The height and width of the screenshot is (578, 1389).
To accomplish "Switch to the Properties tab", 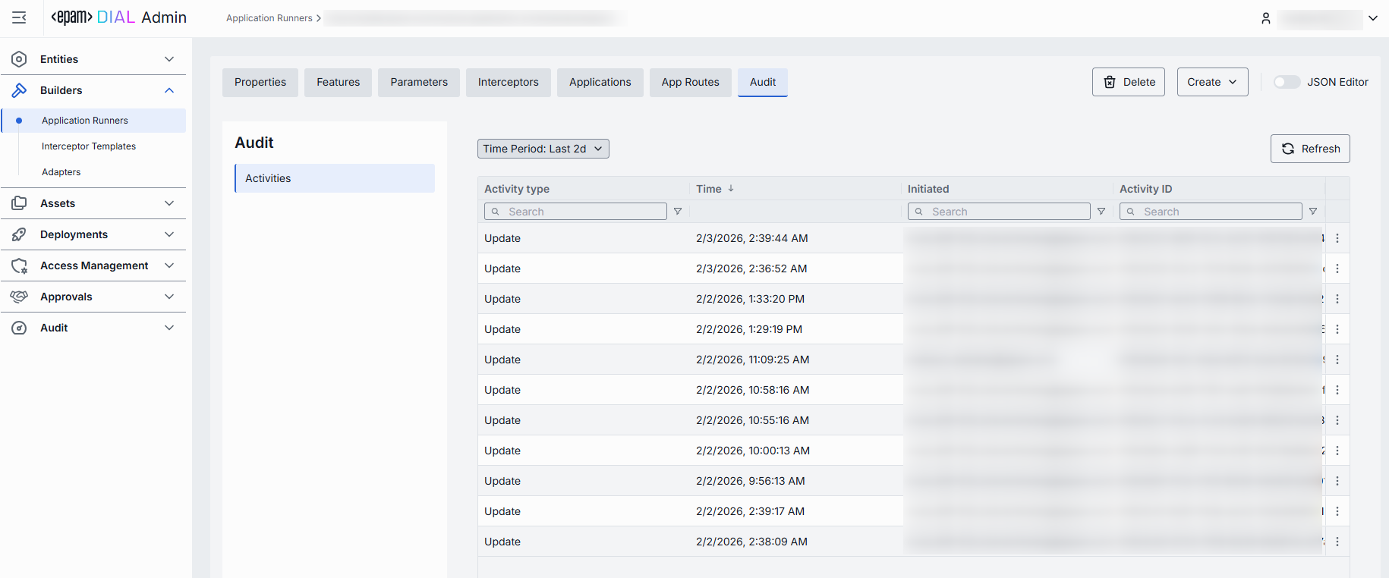I will 260,82.
